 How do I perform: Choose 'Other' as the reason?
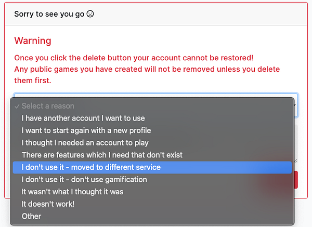pos(31,216)
